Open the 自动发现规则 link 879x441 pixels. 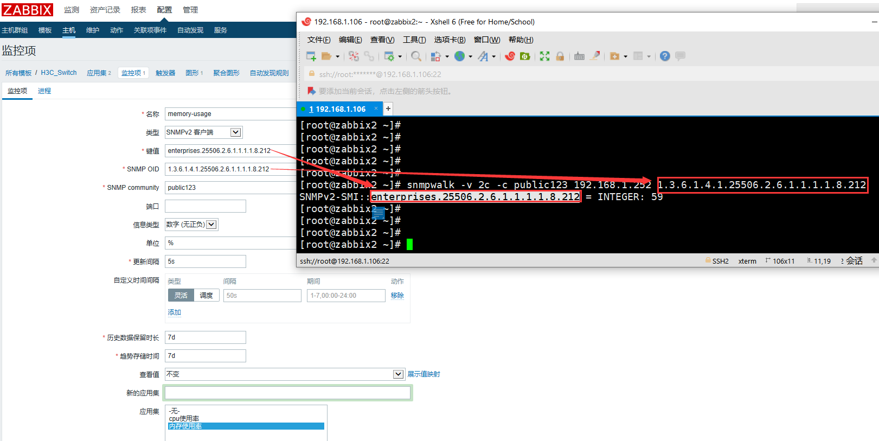[x=269, y=73]
